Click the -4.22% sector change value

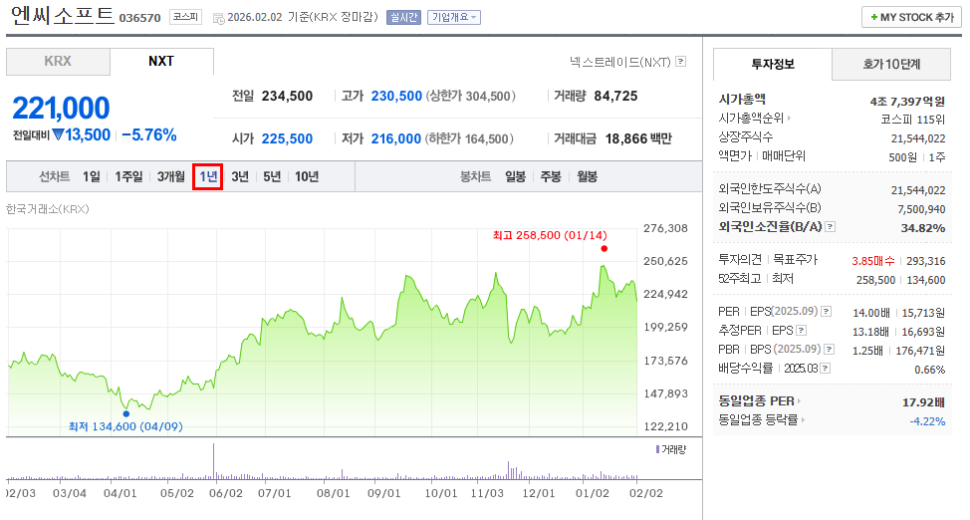coord(928,421)
